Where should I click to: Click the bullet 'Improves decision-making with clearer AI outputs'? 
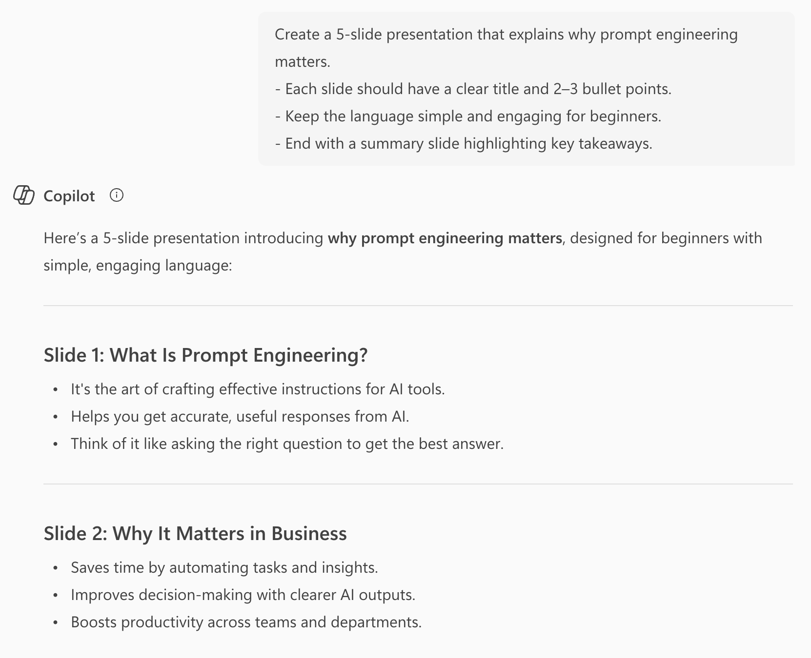tap(243, 595)
